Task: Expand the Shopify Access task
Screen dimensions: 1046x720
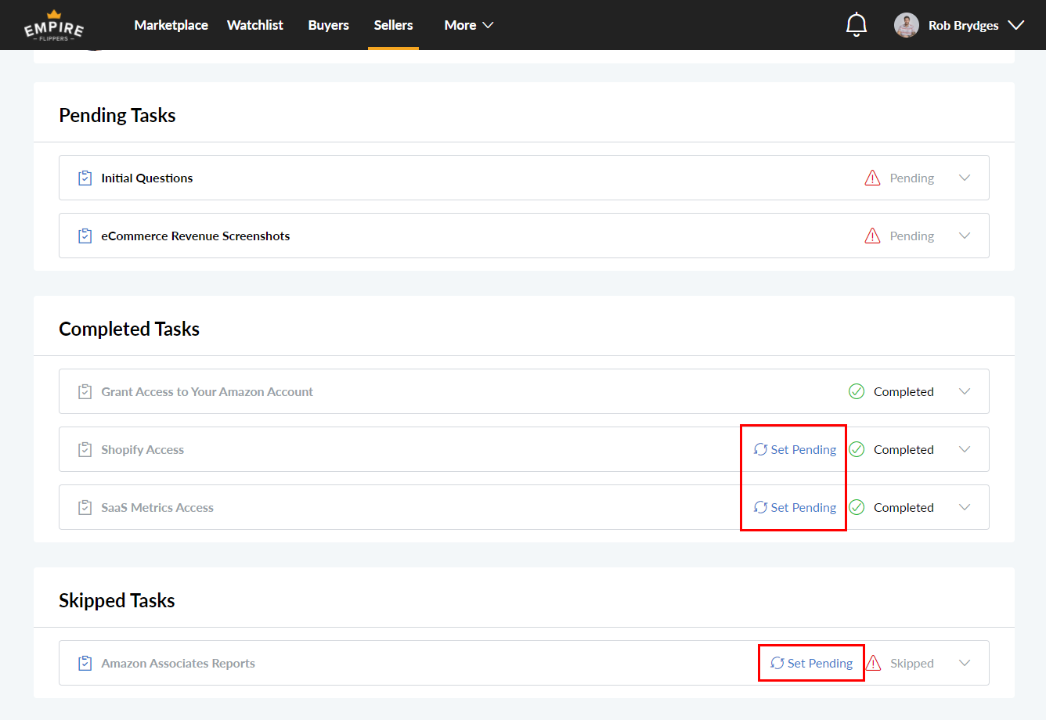Action: [x=965, y=449]
